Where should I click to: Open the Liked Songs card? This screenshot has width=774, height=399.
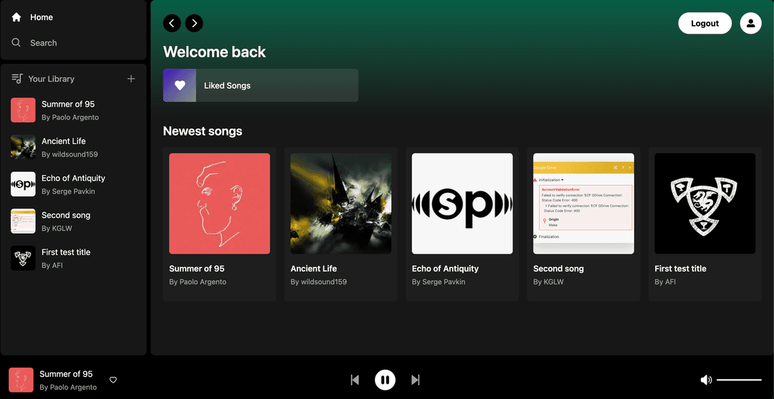point(261,85)
